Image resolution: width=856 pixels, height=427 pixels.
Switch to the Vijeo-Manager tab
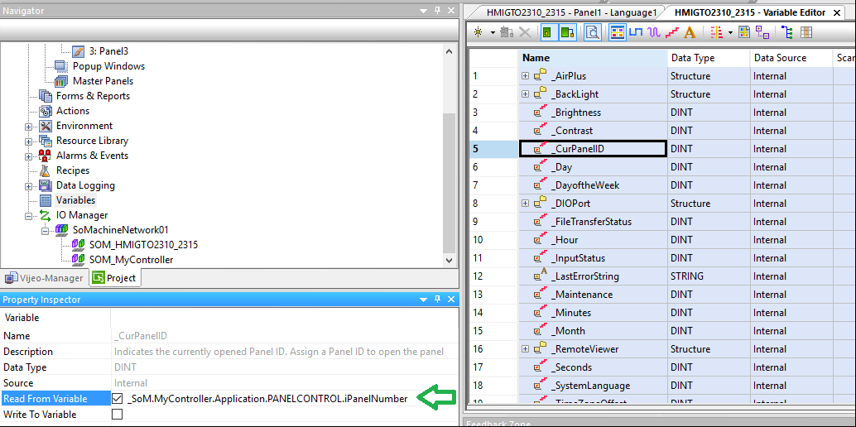pos(45,278)
